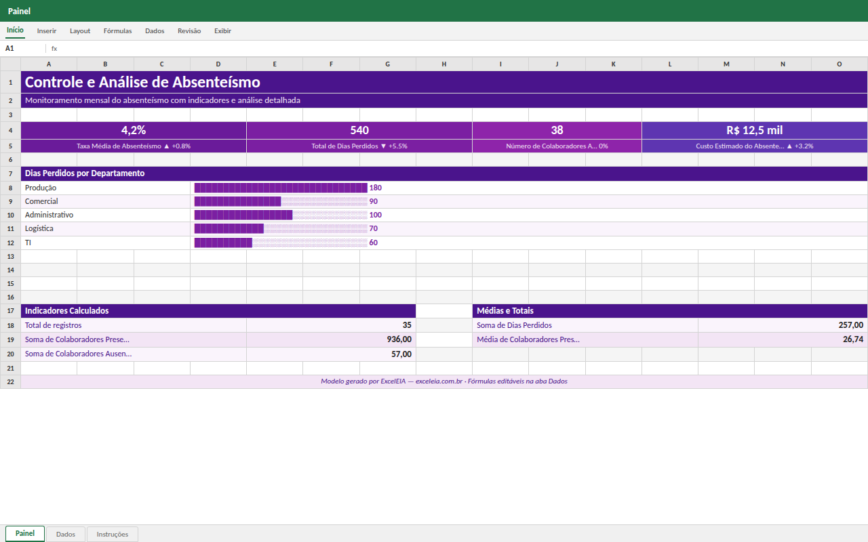This screenshot has width=868, height=542.
Task: Select row 22 header
Action: click(10, 382)
